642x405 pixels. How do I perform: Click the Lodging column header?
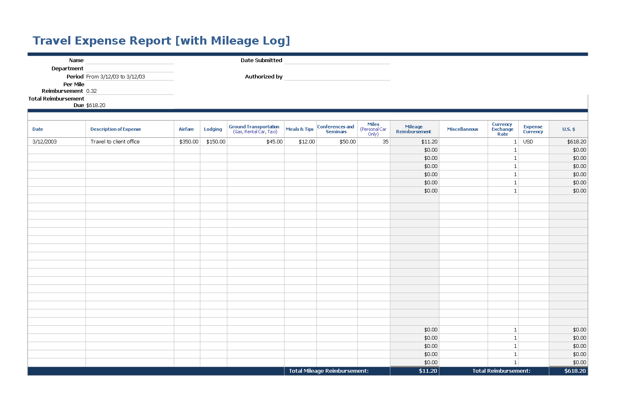213,129
